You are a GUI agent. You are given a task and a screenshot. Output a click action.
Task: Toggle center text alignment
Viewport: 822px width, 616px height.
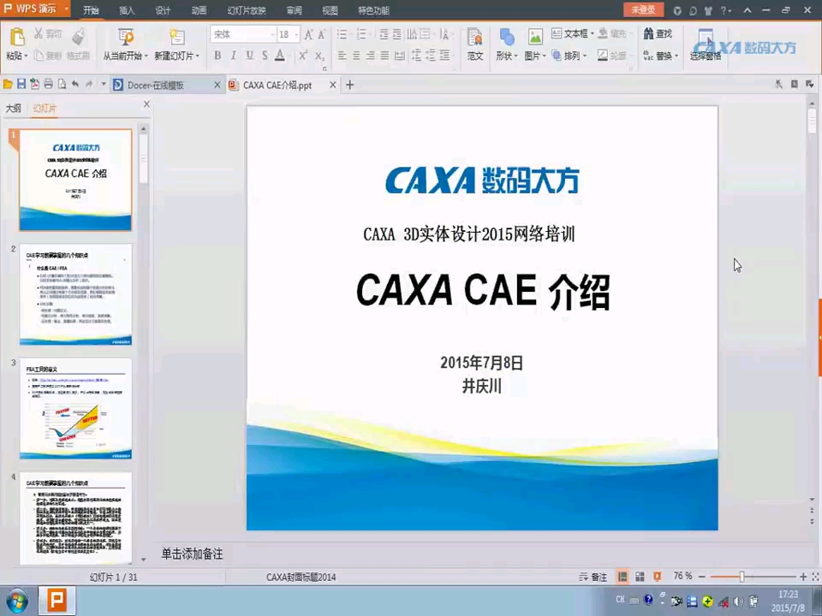pyautogui.click(x=356, y=55)
